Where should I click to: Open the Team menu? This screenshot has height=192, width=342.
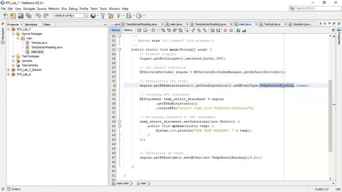tap(94, 9)
